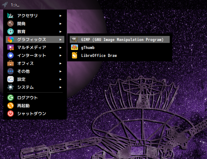Click the 教育 atom icon
This screenshot has width=207, height=159.
[11, 31]
